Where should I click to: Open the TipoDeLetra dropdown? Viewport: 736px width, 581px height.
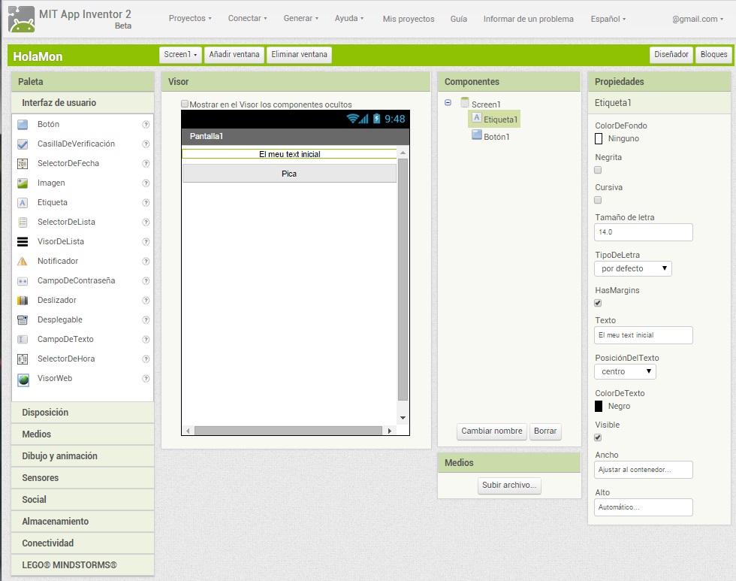[x=633, y=268]
